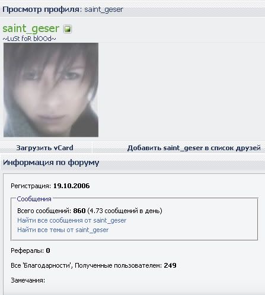The height and width of the screenshot is (295, 265).
Task: Click the Замечания label
Action: [x=28, y=280]
